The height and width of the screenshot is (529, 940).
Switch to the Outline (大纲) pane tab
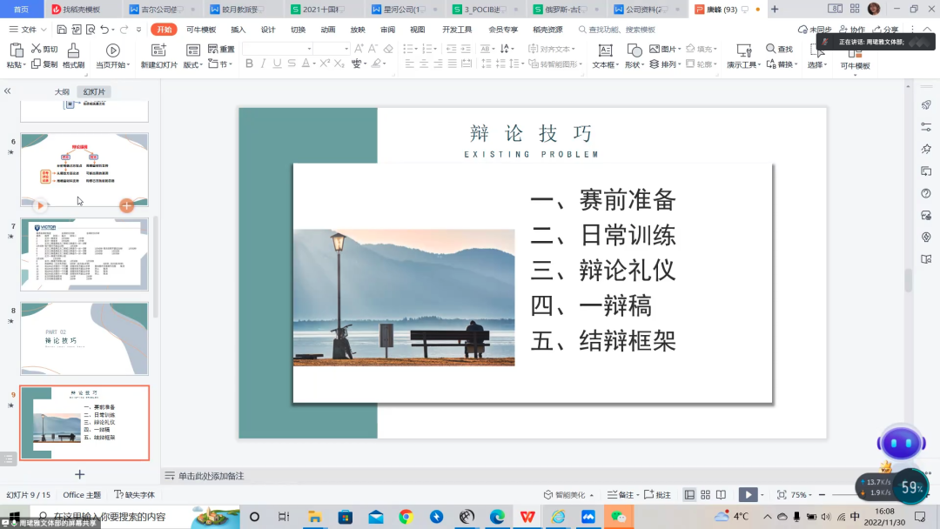pyautogui.click(x=62, y=92)
